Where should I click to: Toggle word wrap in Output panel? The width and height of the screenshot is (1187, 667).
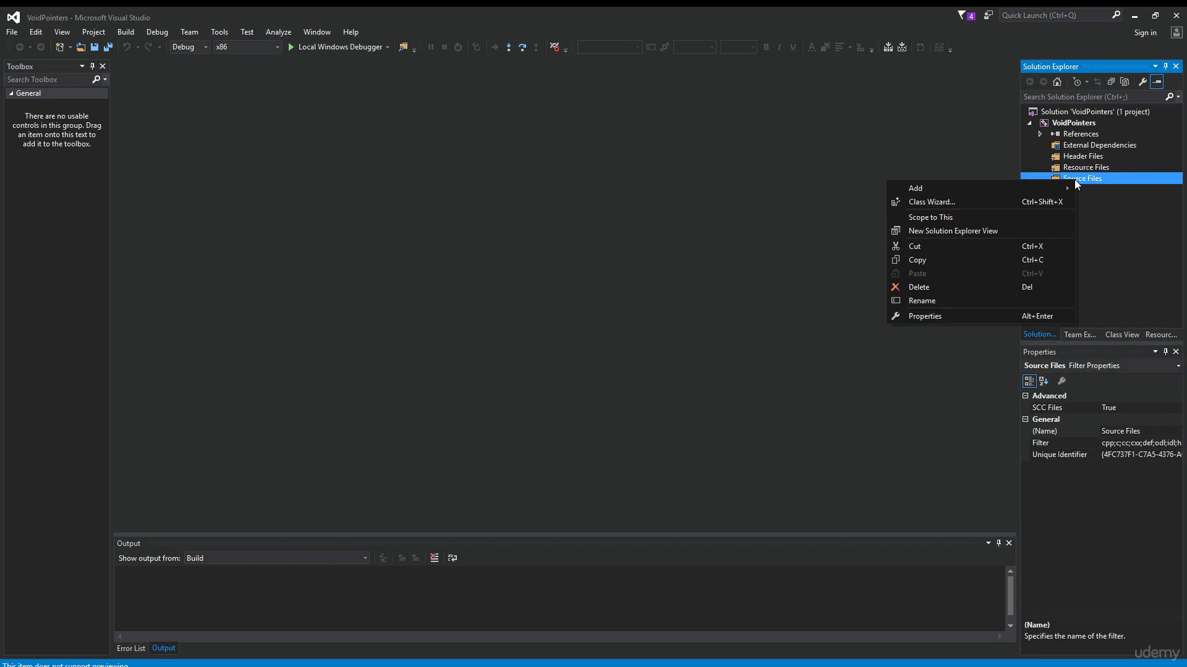[x=453, y=558]
